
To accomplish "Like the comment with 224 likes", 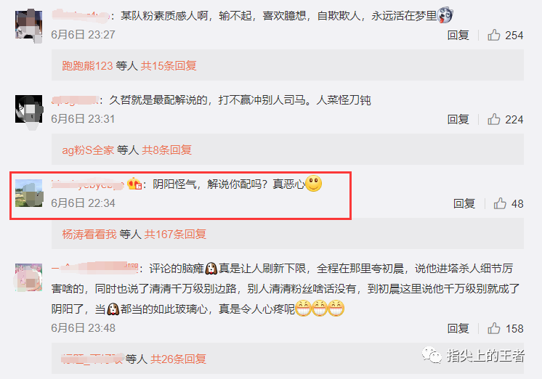I will [493, 119].
